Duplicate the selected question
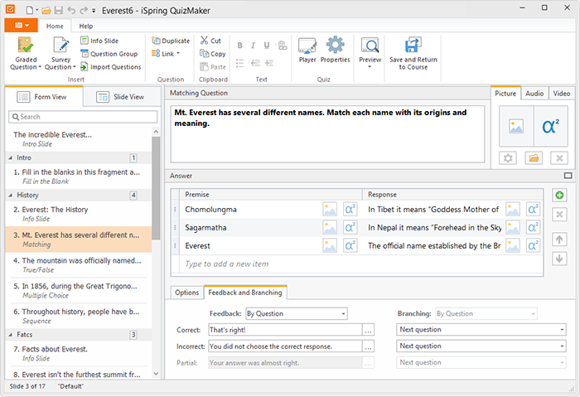This screenshot has width=580, height=397. pyautogui.click(x=171, y=41)
